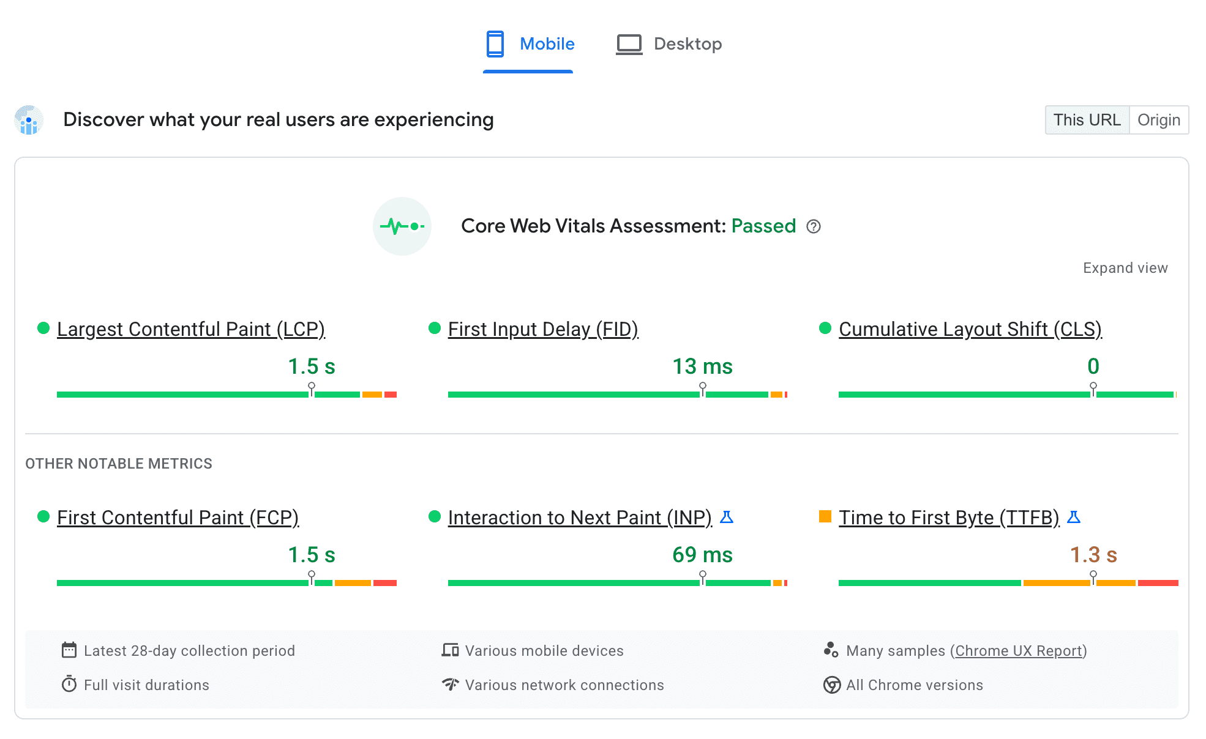Click the Core Web Vitals heartbeat icon
The height and width of the screenshot is (739, 1206).
coord(403,226)
